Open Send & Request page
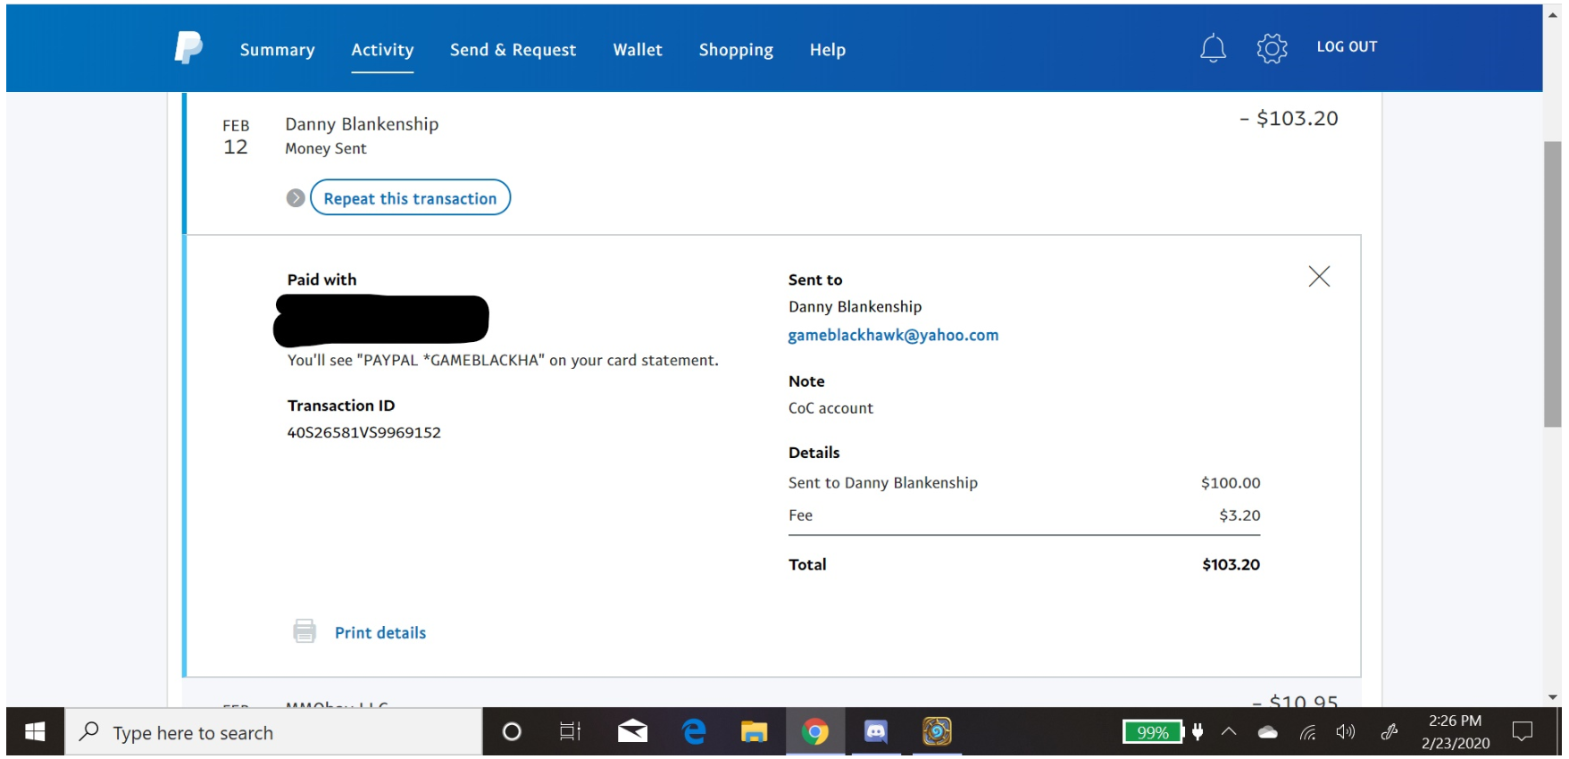The height and width of the screenshot is (759, 1569). 513,50
